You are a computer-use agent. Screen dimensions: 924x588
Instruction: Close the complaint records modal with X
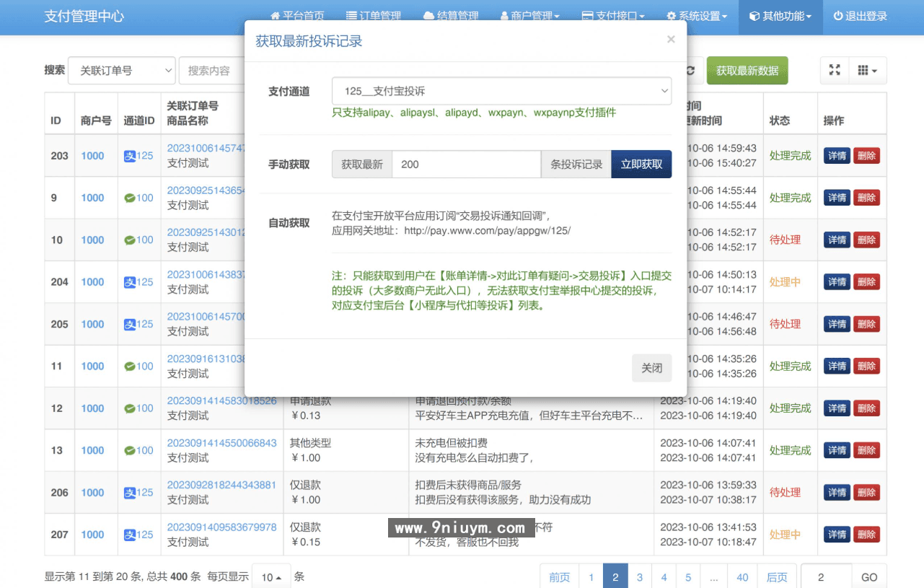point(671,40)
